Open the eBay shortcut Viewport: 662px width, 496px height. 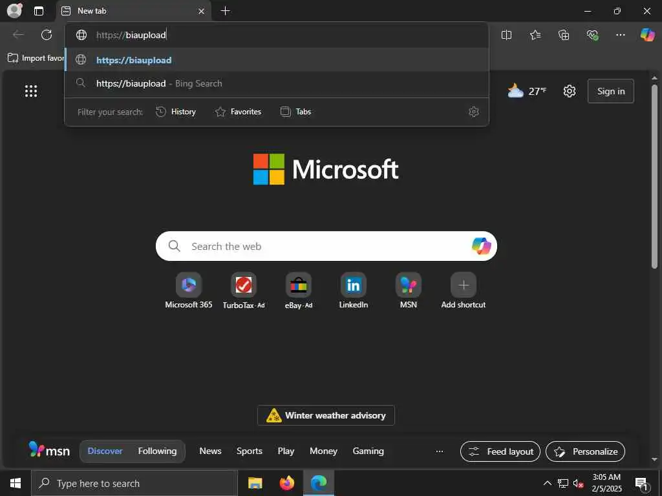299,291
